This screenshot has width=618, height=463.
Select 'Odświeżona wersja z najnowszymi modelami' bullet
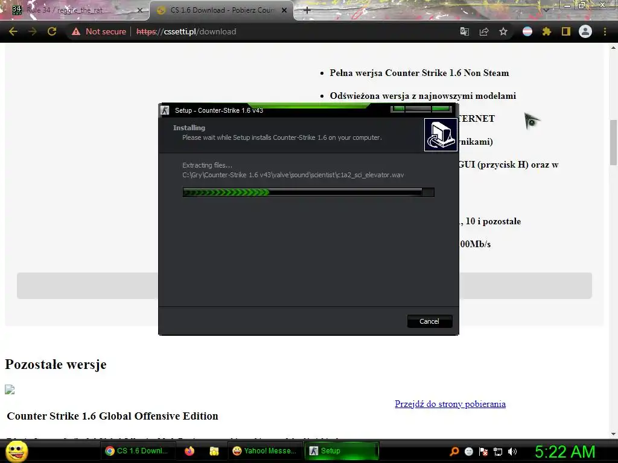coord(423,96)
